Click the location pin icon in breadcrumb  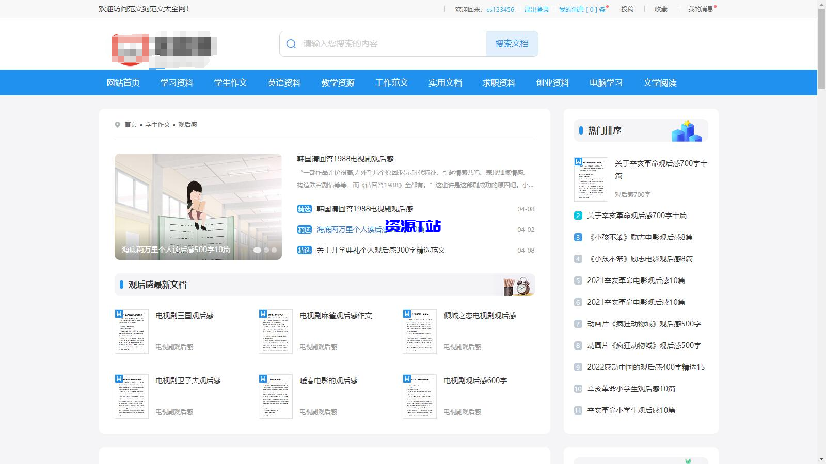117,124
